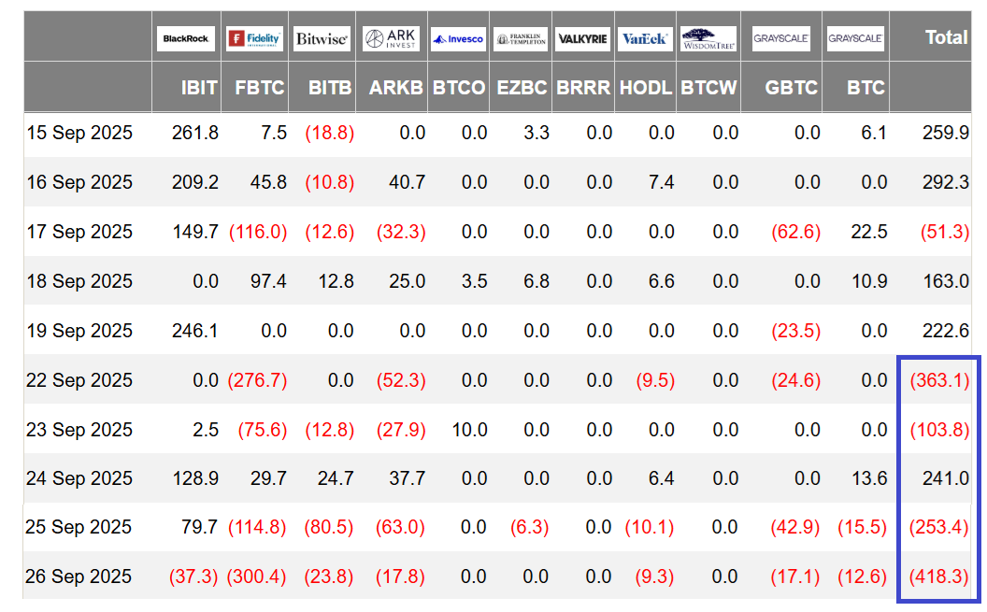Viewport: 987px width, 612px height.
Task: Click the 261.8 IBIT value
Action: click(x=195, y=133)
